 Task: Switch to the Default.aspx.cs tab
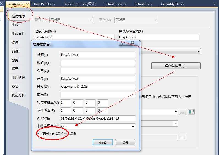(x=115, y=4)
